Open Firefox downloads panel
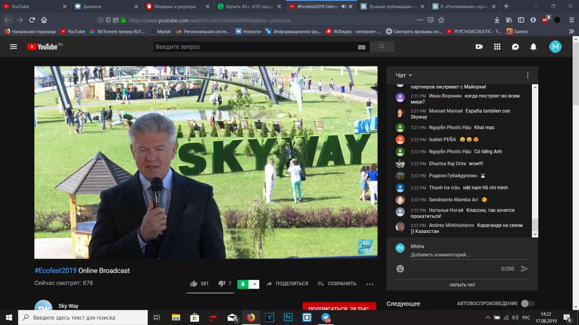579x325 pixels. pos(497,20)
